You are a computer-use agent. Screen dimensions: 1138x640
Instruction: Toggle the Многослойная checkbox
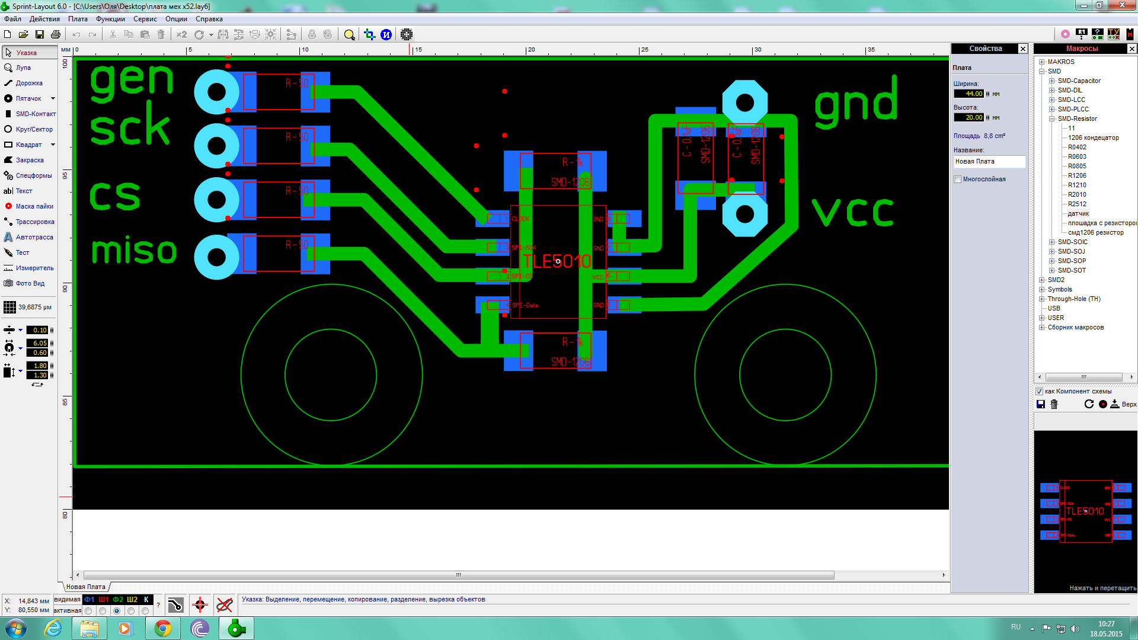957,180
